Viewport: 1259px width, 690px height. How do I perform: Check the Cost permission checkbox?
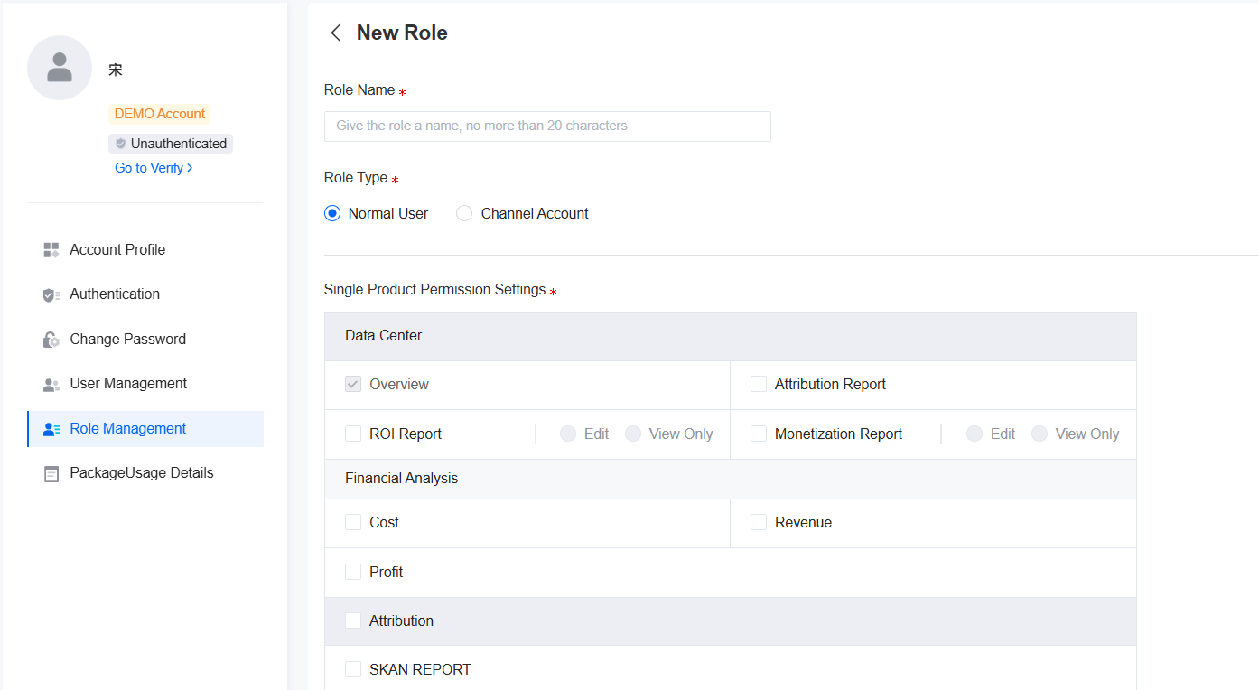click(x=353, y=523)
